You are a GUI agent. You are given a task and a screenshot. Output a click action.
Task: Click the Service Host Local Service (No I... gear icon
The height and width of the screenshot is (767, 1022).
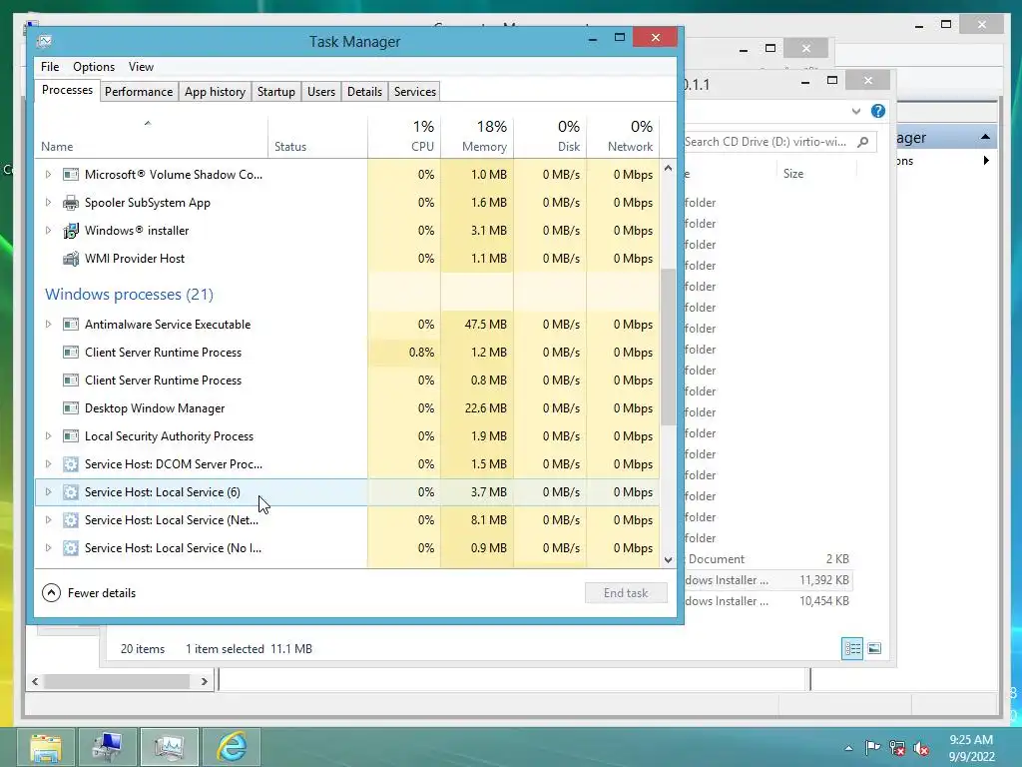71,548
